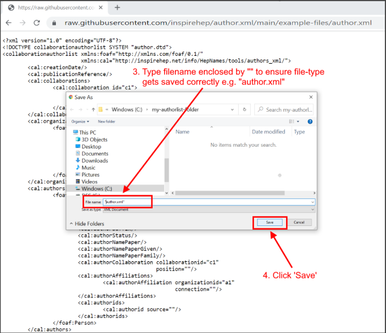Click the browser address bar URL
386x333 pixels.
[218, 23]
